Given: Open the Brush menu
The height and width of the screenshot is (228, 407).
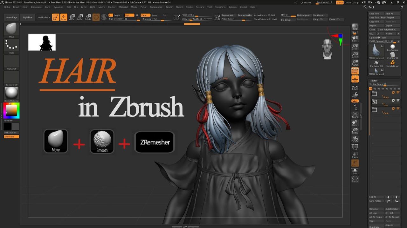Looking at the screenshot, I should (16, 7).
